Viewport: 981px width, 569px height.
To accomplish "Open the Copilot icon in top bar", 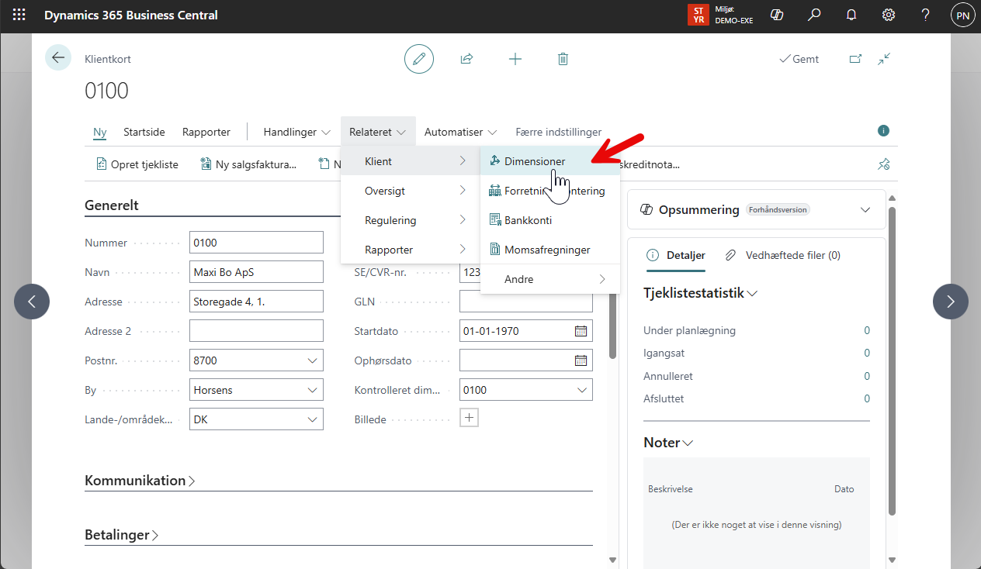I will point(776,16).
